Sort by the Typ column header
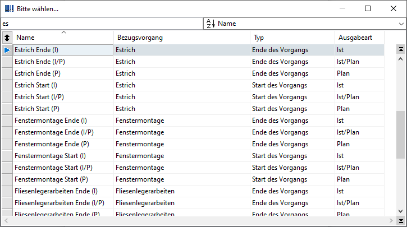 pyautogui.click(x=292, y=38)
